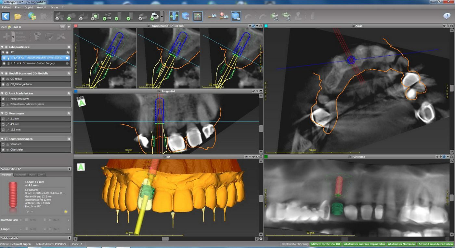Click Mittlere Dichte 767 HU indicator

[325, 244]
